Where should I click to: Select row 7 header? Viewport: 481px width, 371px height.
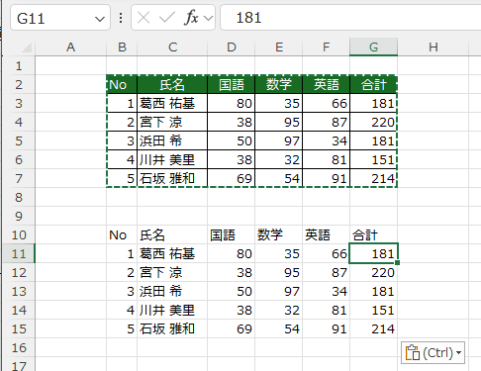pyautogui.click(x=19, y=178)
